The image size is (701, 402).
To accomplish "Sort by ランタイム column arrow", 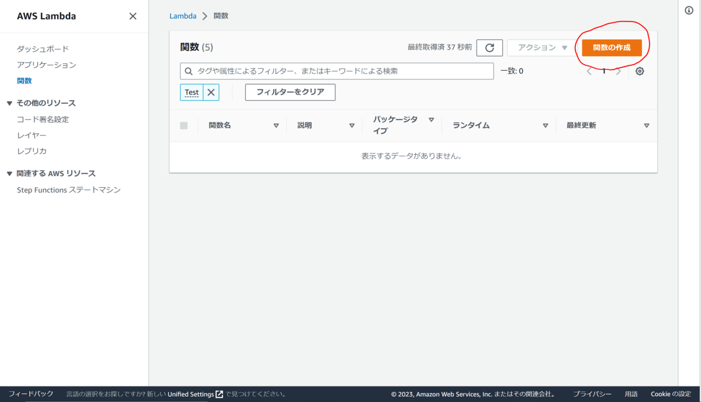I will [x=545, y=125].
